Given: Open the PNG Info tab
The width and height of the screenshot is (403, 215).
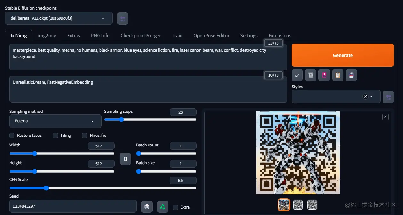Looking at the screenshot, I should 100,36.
